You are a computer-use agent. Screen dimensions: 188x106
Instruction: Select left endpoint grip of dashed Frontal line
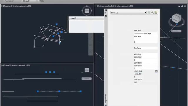(x=38, y=91)
